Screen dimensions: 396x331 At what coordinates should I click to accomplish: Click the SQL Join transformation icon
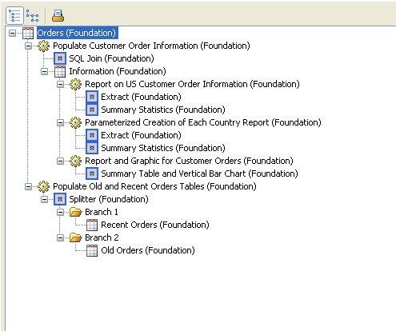click(60, 58)
